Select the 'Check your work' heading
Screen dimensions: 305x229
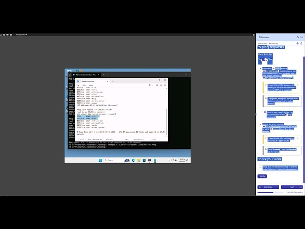pyautogui.click(x=269, y=159)
